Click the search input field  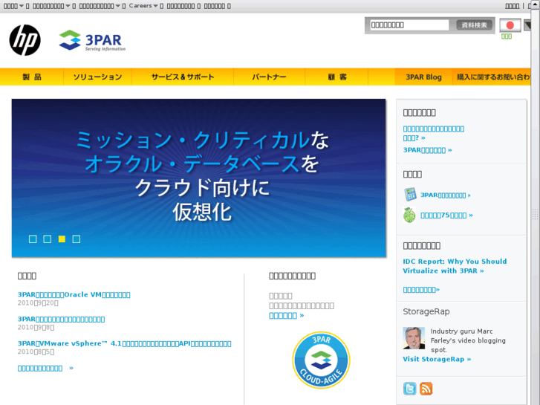coord(409,25)
